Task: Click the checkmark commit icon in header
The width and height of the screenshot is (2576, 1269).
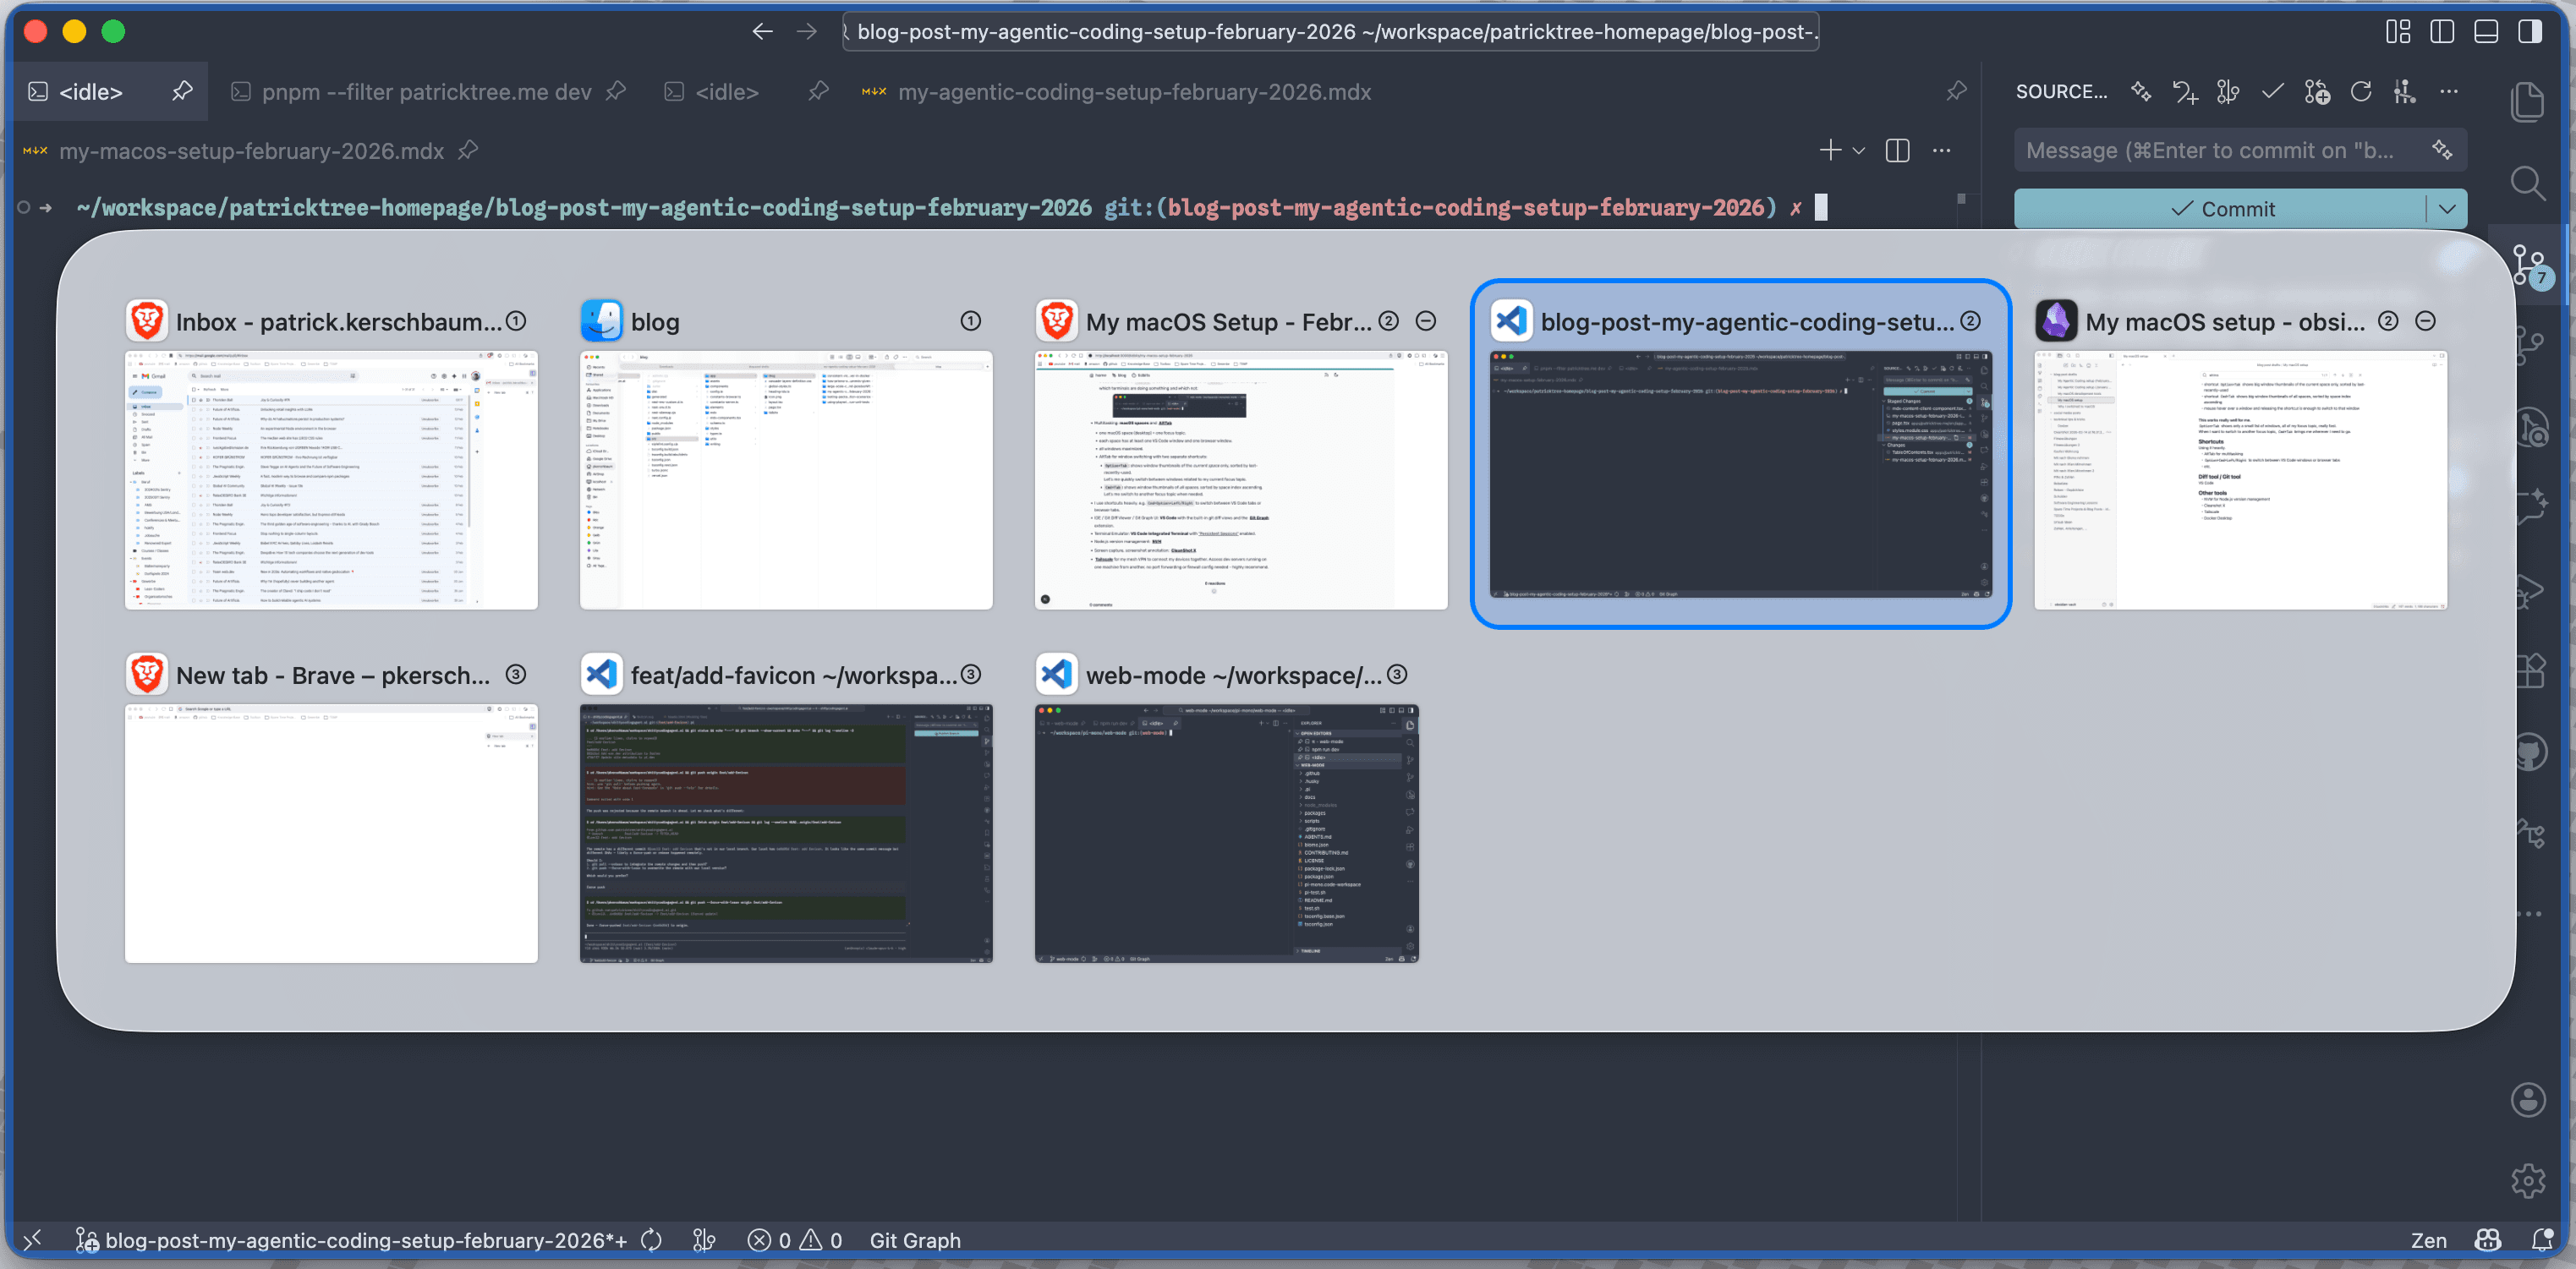Action: click(x=2272, y=91)
